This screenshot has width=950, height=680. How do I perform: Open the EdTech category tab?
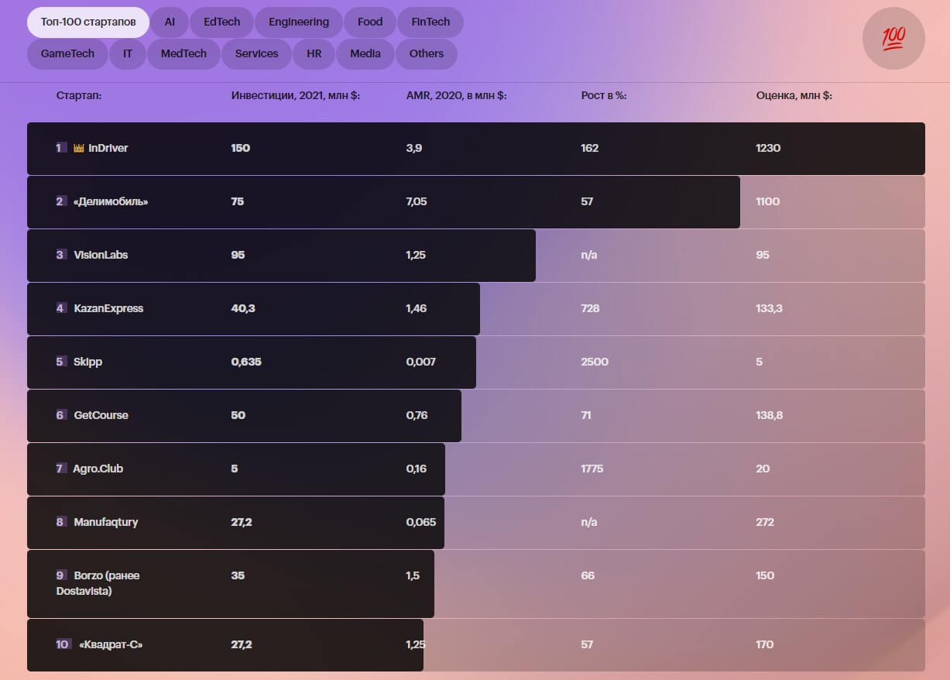pos(221,22)
